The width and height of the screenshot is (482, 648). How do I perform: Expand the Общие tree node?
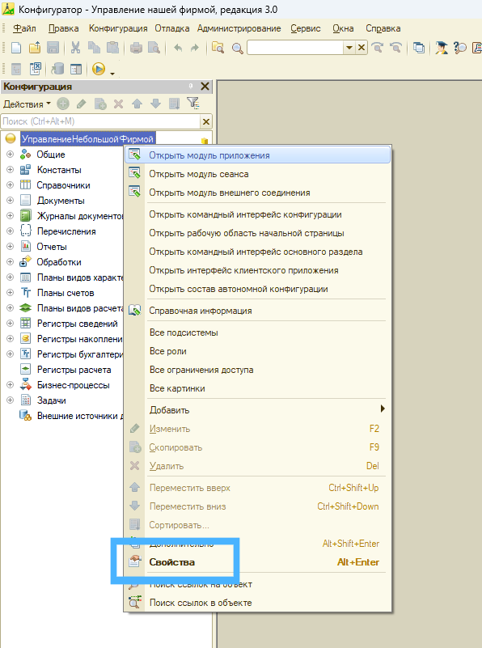pos(11,155)
